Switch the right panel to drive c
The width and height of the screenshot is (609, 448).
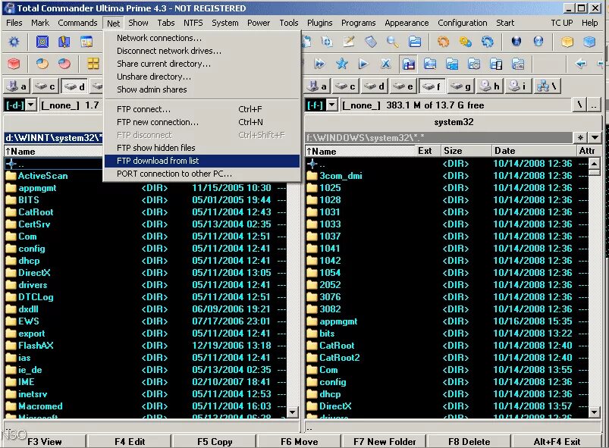click(345, 86)
